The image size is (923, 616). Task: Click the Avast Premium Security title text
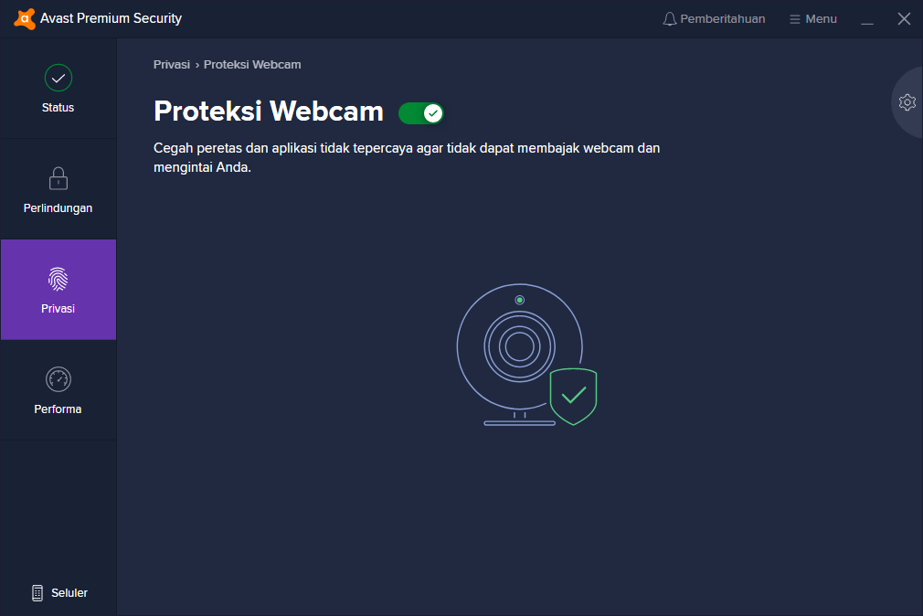(x=111, y=18)
